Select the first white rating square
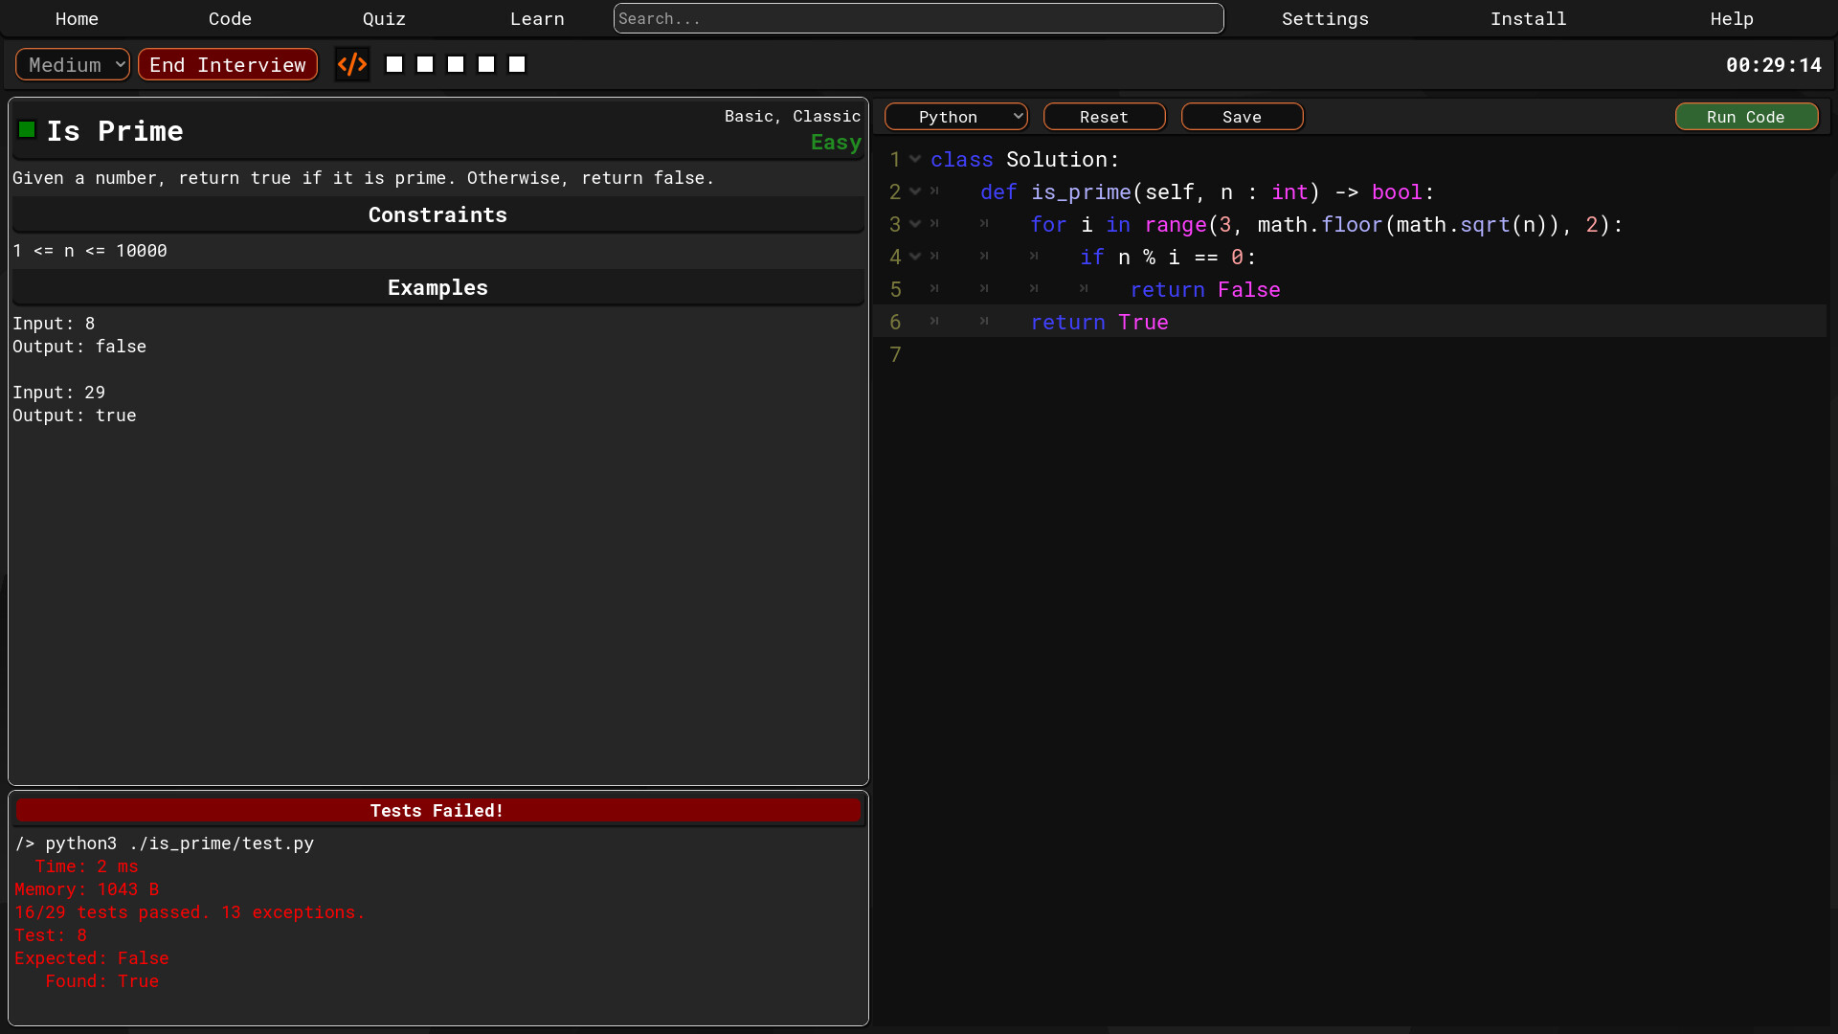The height and width of the screenshot is (1034, 1838). click(x=393, y=64)
